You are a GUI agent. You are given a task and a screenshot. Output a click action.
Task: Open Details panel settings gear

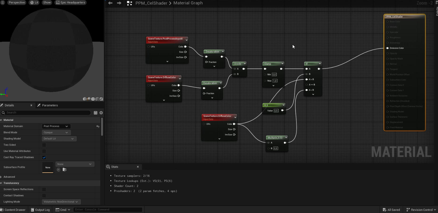pyautogui.click(x=101, y=113)
